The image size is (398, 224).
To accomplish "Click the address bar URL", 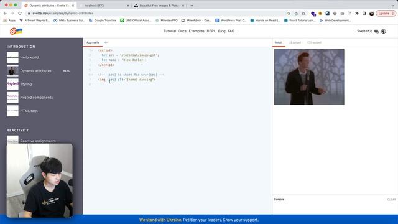I will coord(63,13).
